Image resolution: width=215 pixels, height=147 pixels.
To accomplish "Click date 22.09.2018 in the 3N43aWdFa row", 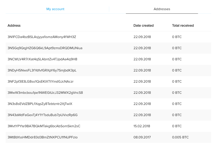I will coord(142,115).
